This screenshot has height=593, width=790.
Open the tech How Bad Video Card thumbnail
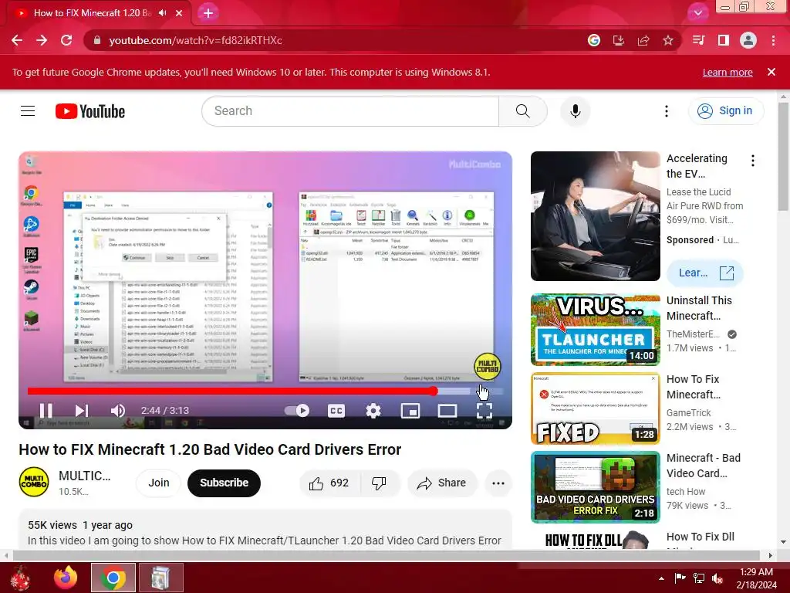point(595,487)
